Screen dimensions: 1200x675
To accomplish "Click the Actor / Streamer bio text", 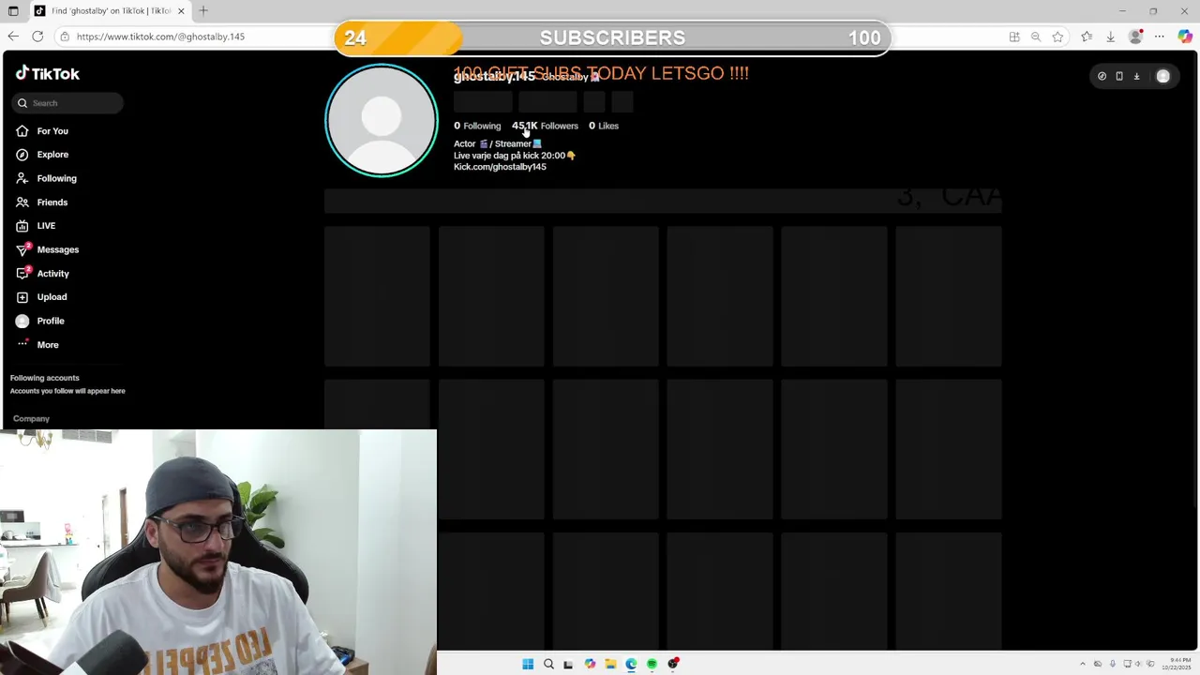I will [498, 143].
